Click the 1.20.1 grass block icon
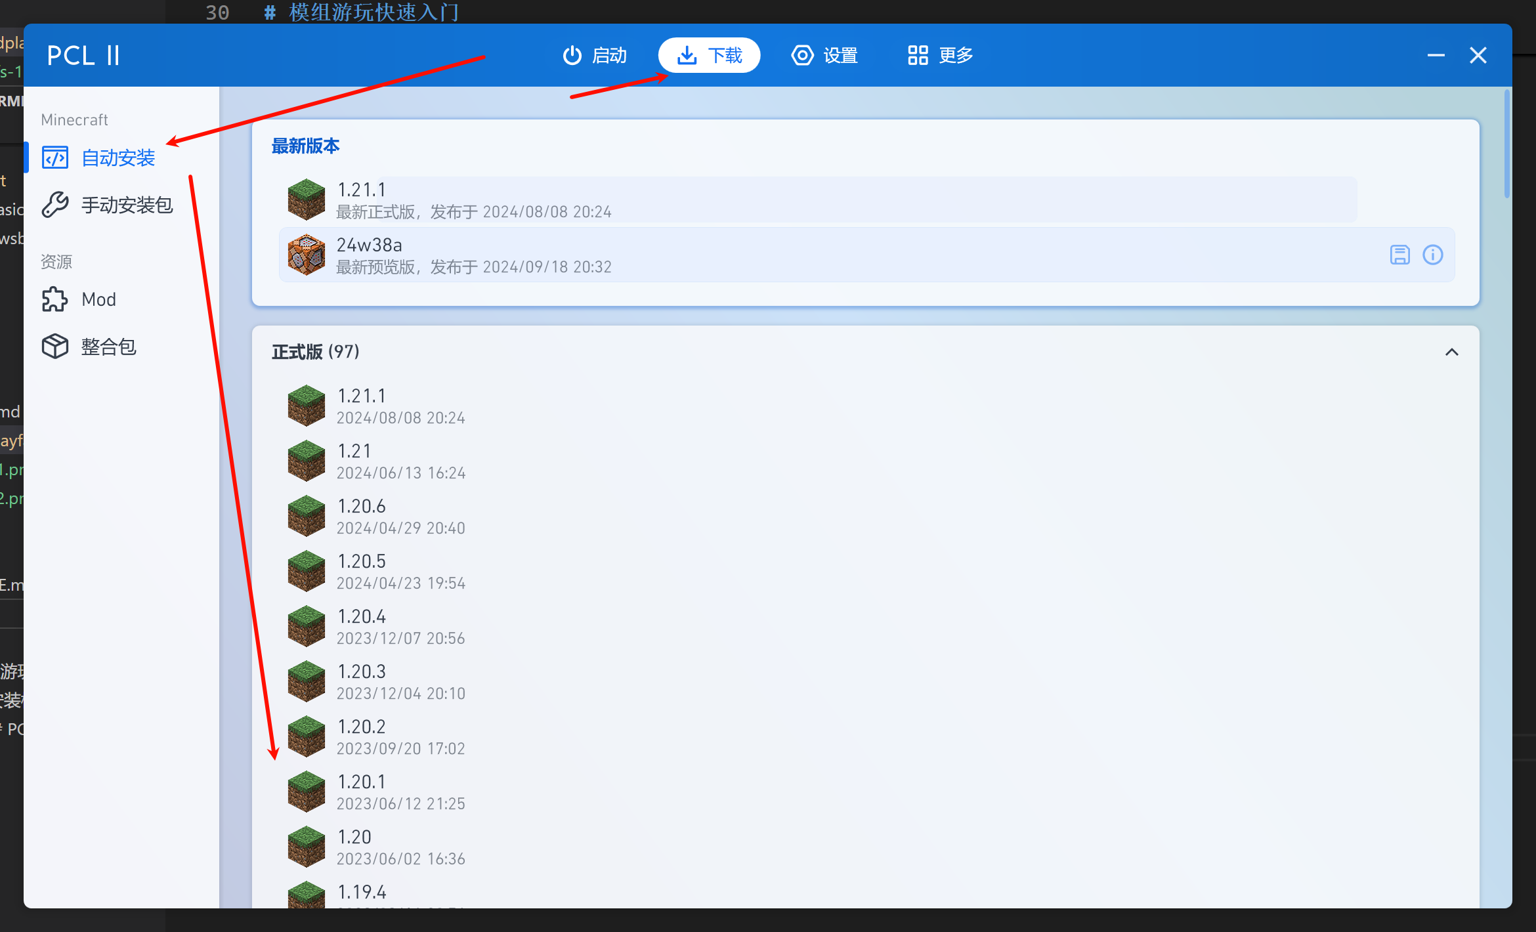1536x932 pixels. click(x=307, y=792)
